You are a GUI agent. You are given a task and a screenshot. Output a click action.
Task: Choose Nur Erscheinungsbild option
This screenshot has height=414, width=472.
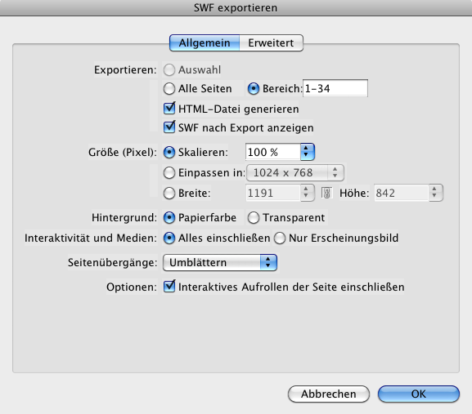pos(280,238)
